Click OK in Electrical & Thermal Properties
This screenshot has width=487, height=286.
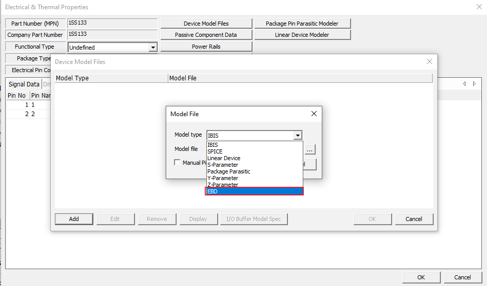(421, 277)
